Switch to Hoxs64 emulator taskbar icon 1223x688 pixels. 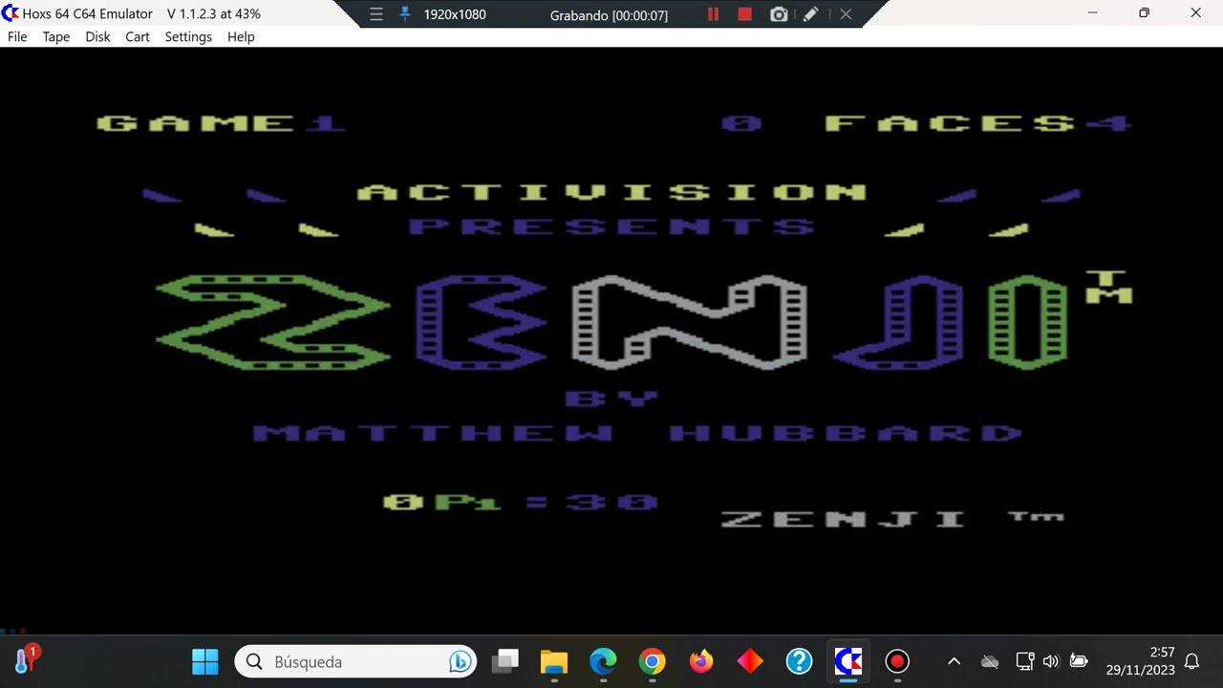[848, 661]
